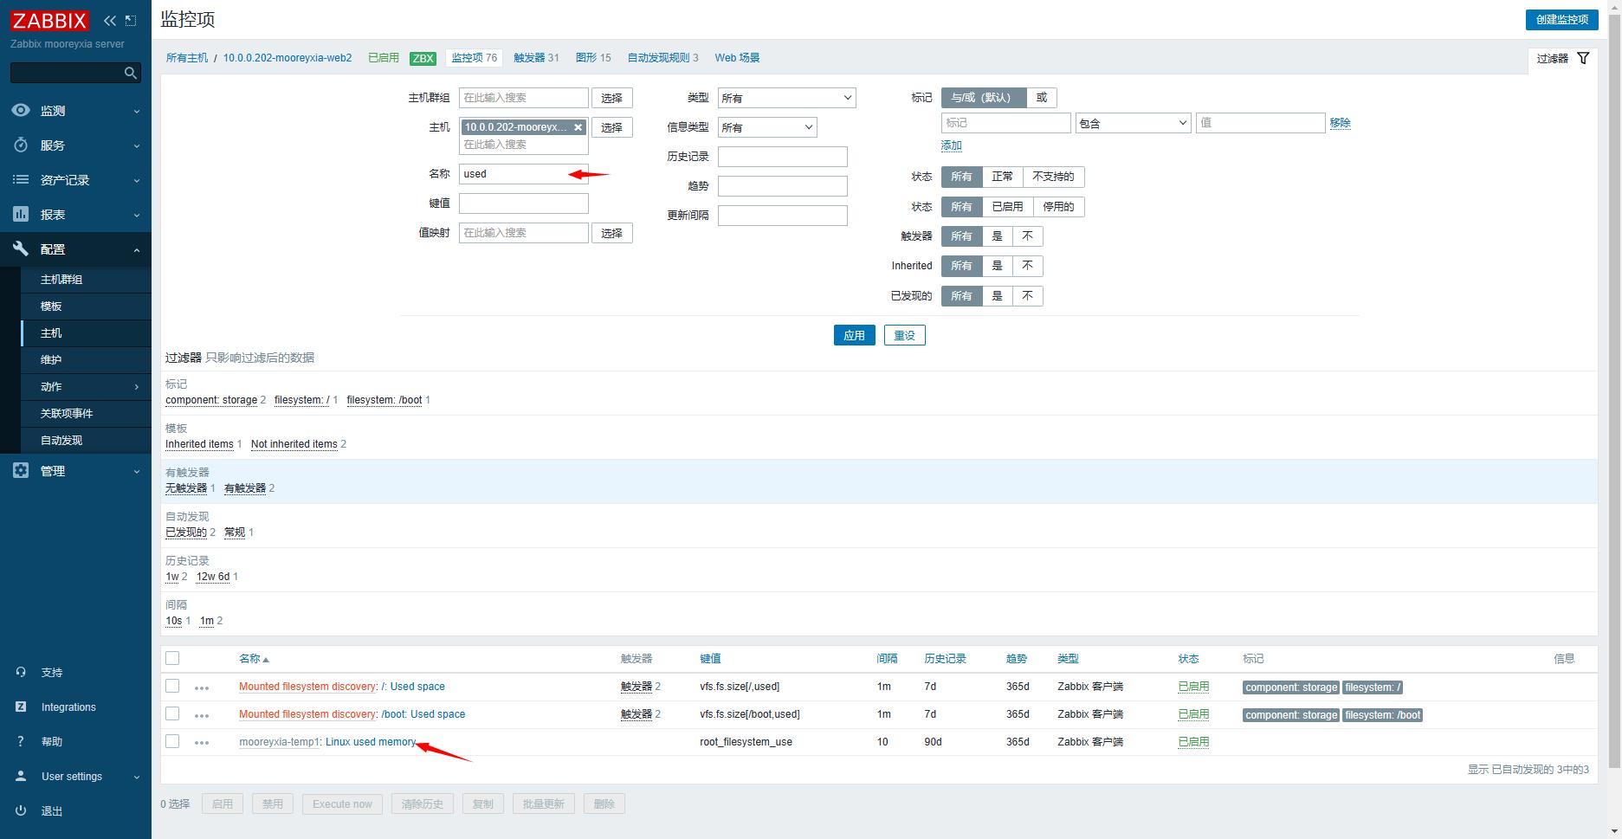The image size is (1622, 839).
Task: Open the 信息类型 dropdown
Action: tap(767, 127)
